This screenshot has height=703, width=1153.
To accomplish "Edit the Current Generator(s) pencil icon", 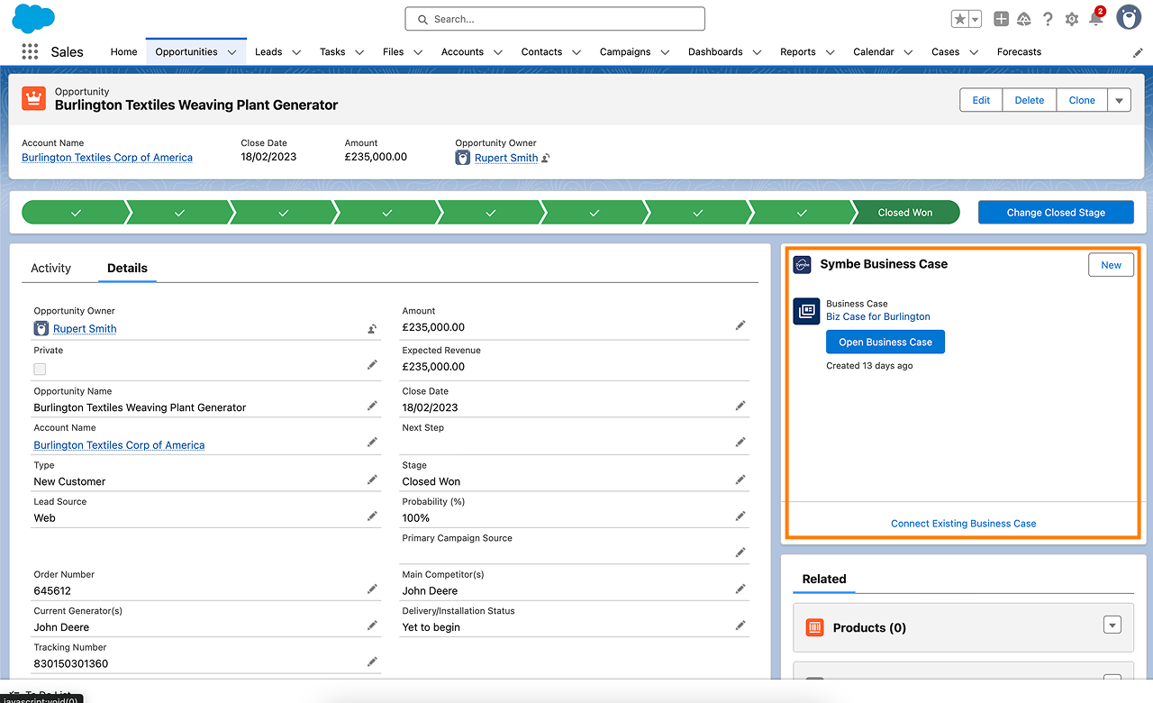I will coord(372,625).
